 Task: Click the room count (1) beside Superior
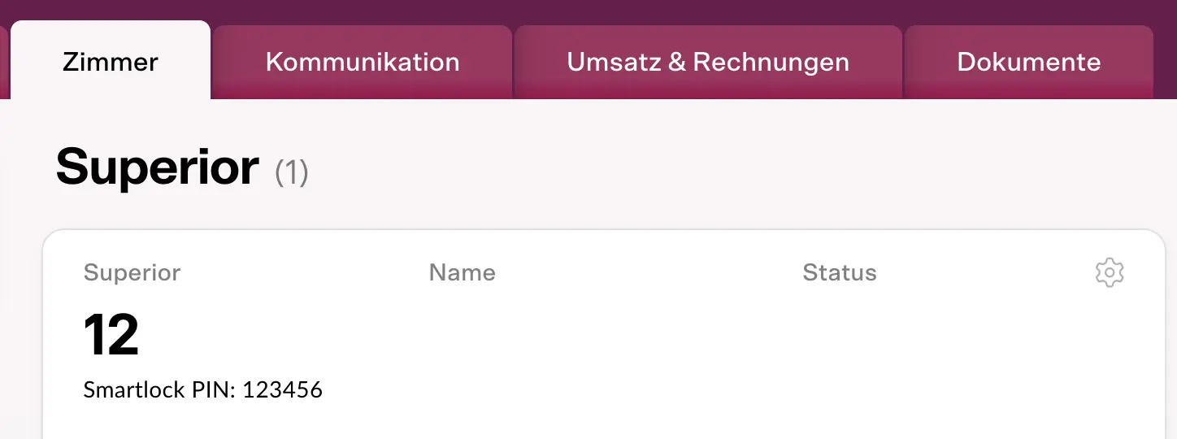coord(292,172)
